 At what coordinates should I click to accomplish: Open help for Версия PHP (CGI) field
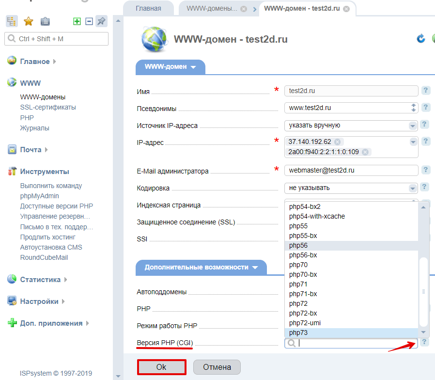(424, 342)
